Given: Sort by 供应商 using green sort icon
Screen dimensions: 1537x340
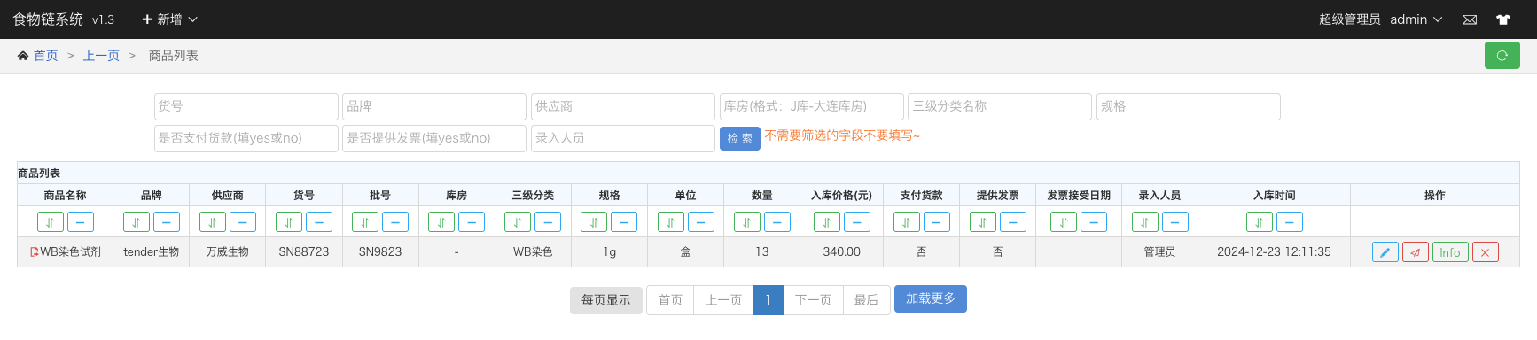Looking at the screenshot, I should [213, 222].
